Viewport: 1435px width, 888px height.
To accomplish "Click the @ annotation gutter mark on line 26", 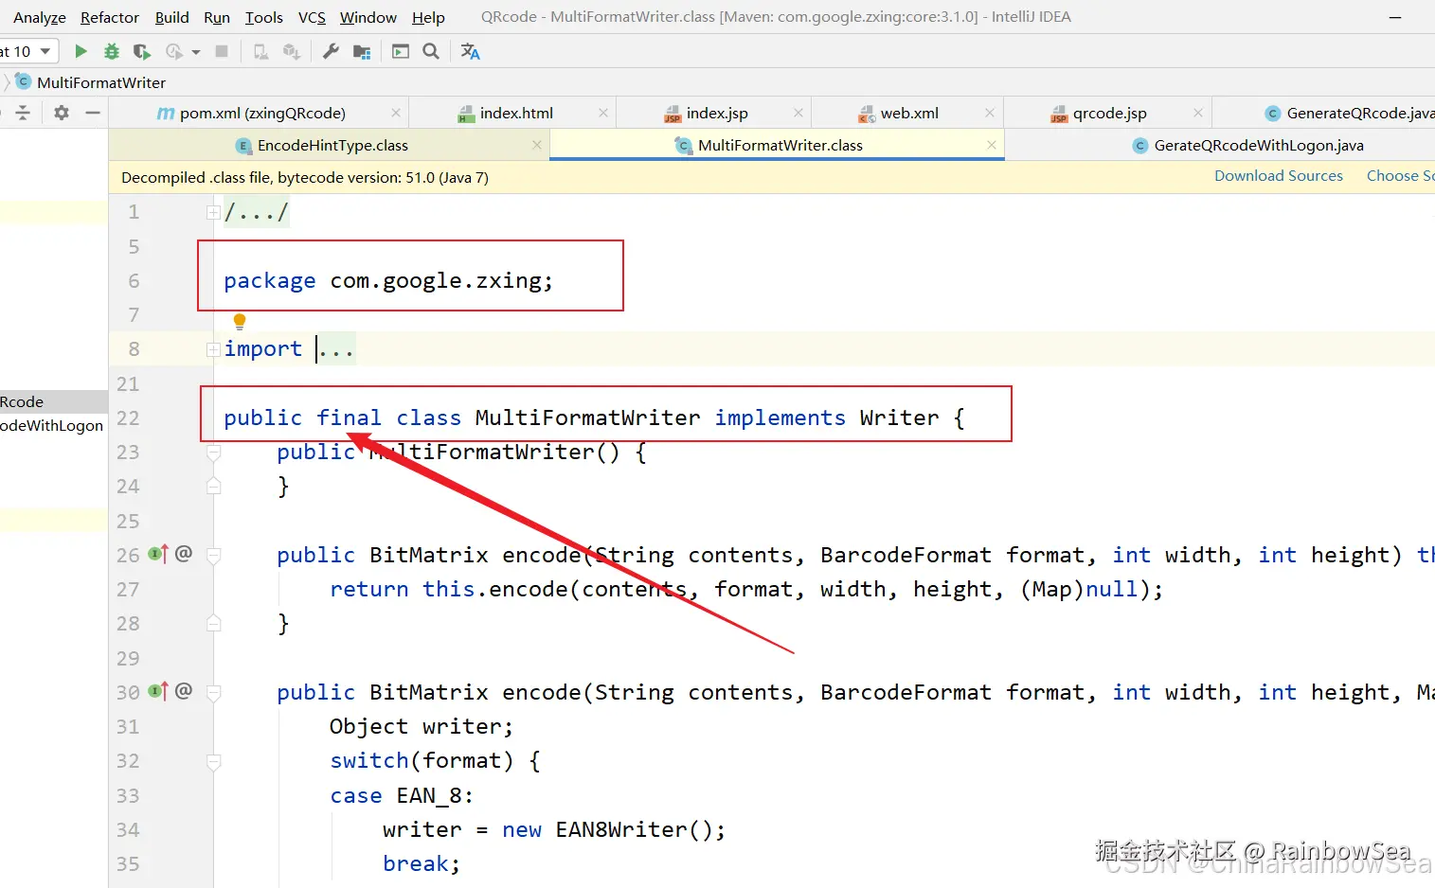I will (x=184, y=553).
